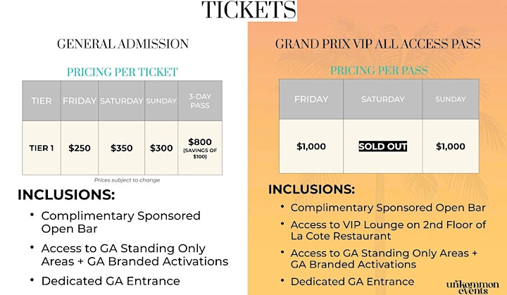This screenshot has height=295, width=507.
Task: Select the $250 Friday GA price
Action: pos(80,148)
